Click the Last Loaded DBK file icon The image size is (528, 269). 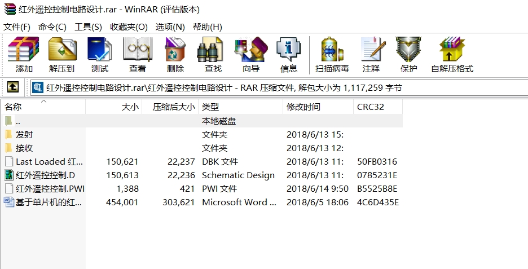(9, 162)
